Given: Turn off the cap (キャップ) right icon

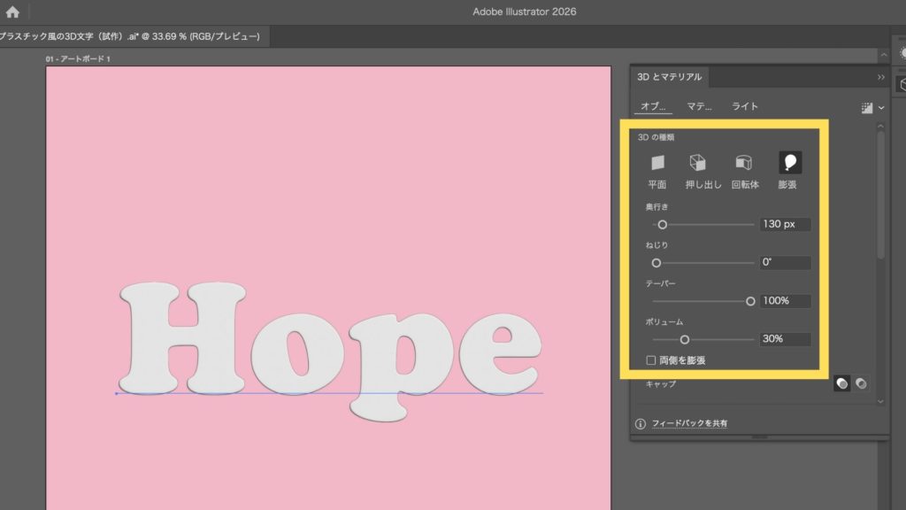Looking at the screenshot, I should (860, 383).
